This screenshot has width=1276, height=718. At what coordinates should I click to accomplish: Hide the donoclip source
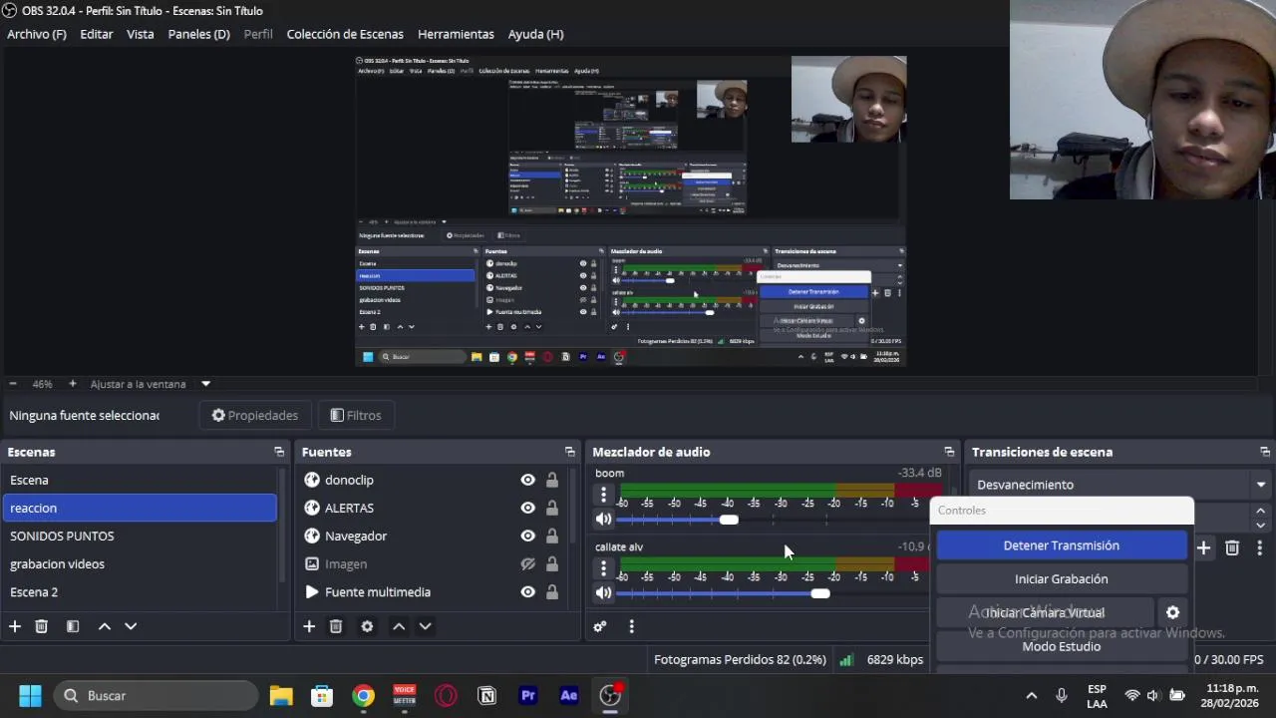[x=528, y=480]
